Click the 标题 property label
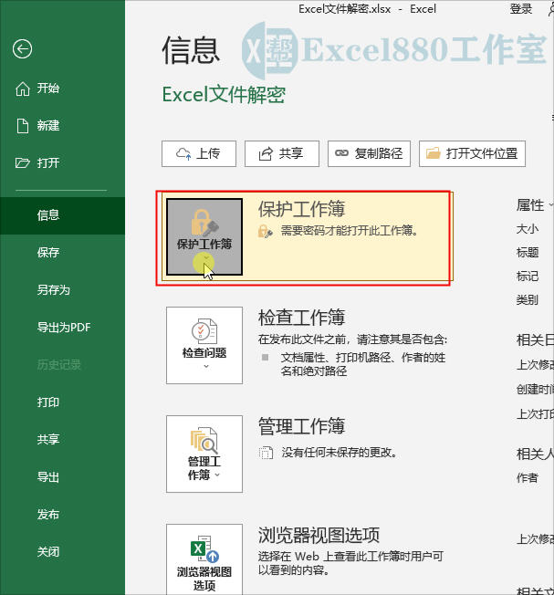The height and width of the screenshot is (595, 554). pos(528,253)
